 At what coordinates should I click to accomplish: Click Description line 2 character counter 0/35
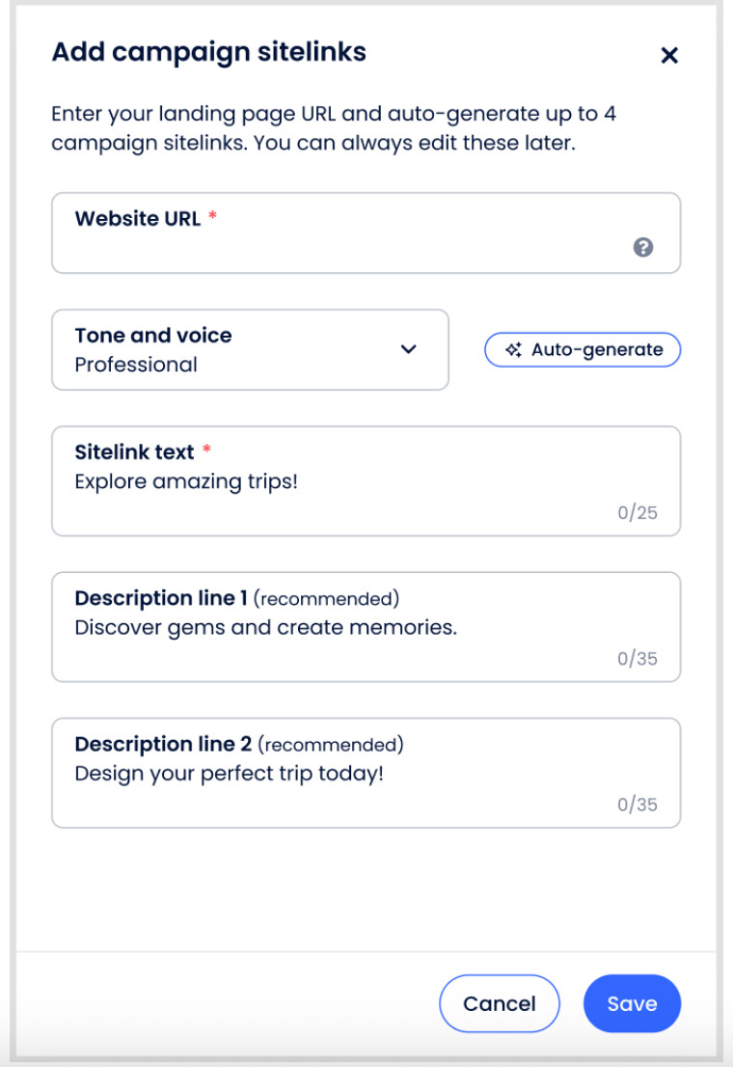click(638, 805)
